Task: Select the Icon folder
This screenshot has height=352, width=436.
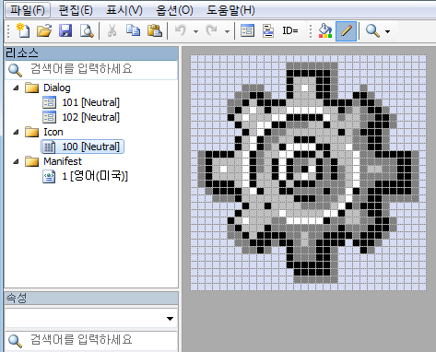Action: [53, 132]
